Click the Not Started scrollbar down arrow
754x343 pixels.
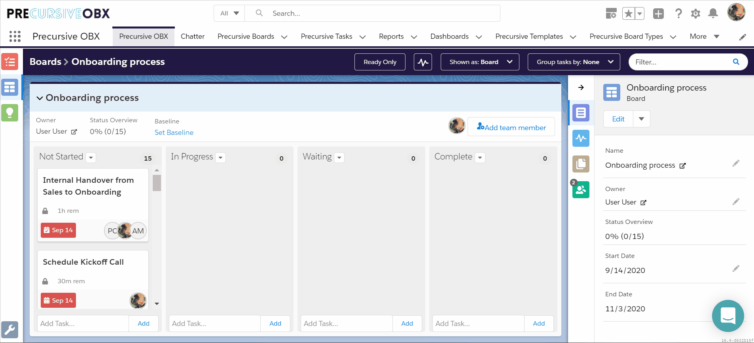157,304
